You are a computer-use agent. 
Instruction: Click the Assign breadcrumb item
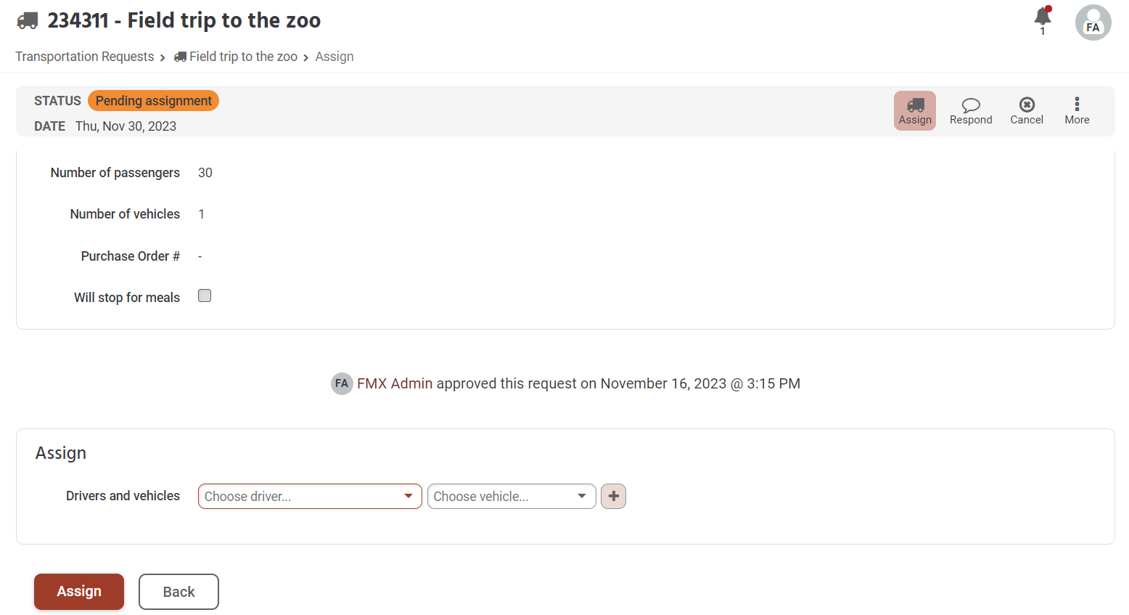point(334,57)
